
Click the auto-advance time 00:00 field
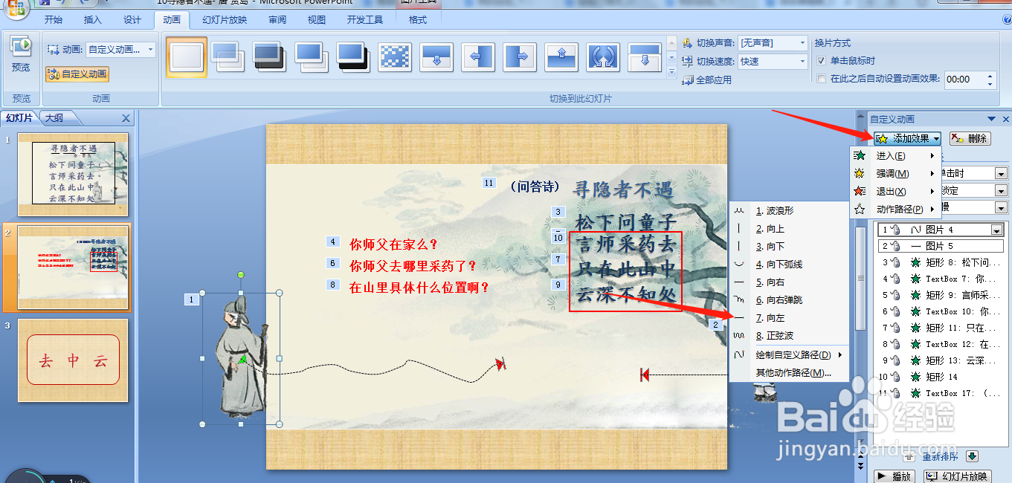click(x=964, y=79)
